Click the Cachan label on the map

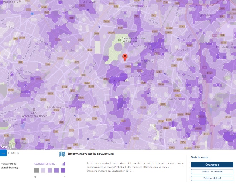(173, 99)
